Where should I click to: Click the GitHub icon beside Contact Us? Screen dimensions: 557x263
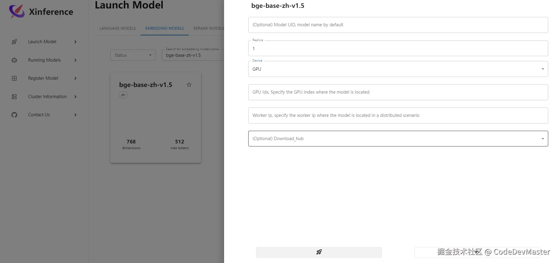click(14, 115)
